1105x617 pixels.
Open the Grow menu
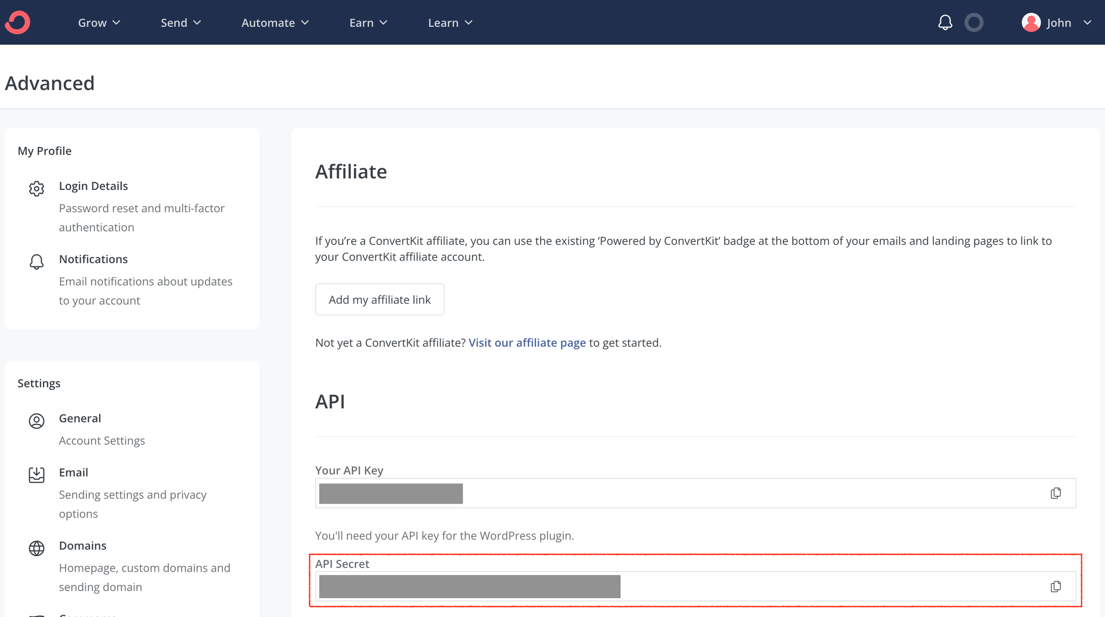(x=99, y=22)
